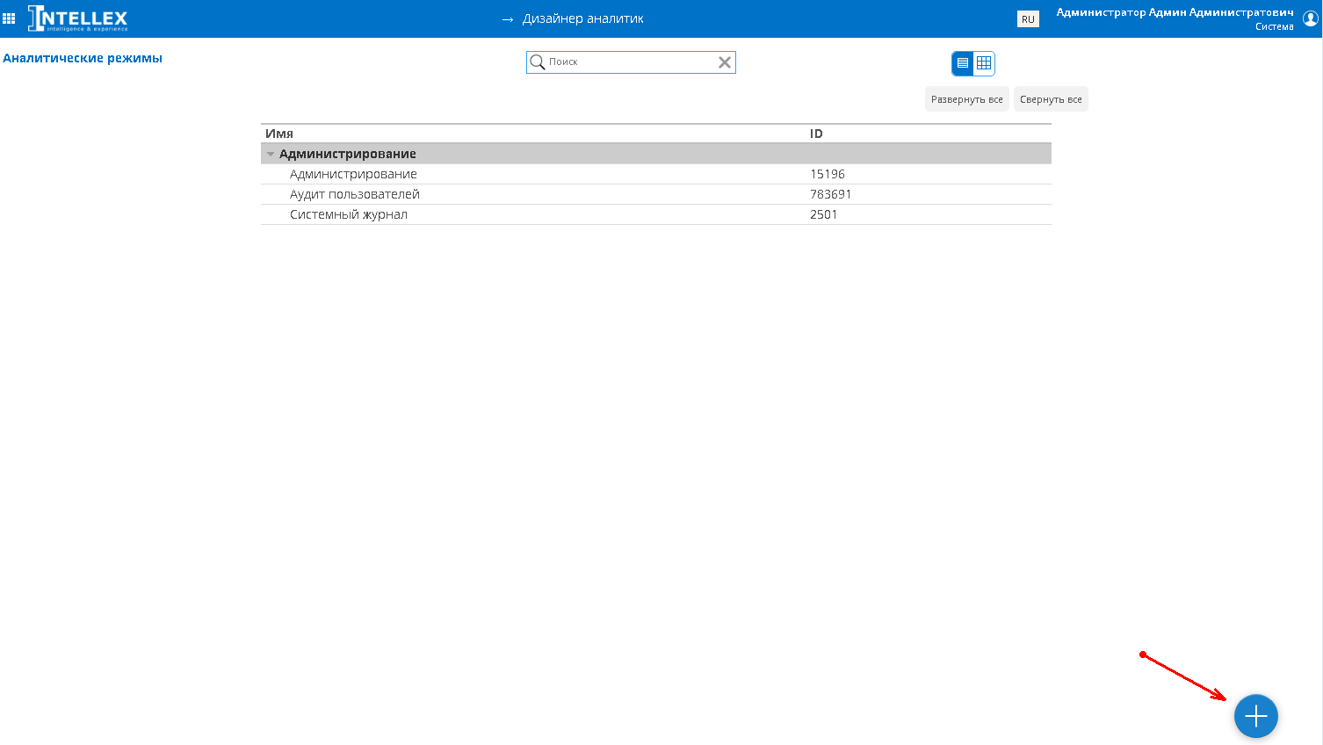
Task: Select the Администрирование group header row
Action: pyautogui.click(x=656, y=154)
